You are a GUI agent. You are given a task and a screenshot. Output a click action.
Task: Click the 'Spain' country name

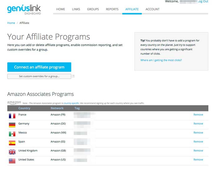(22, 142)
